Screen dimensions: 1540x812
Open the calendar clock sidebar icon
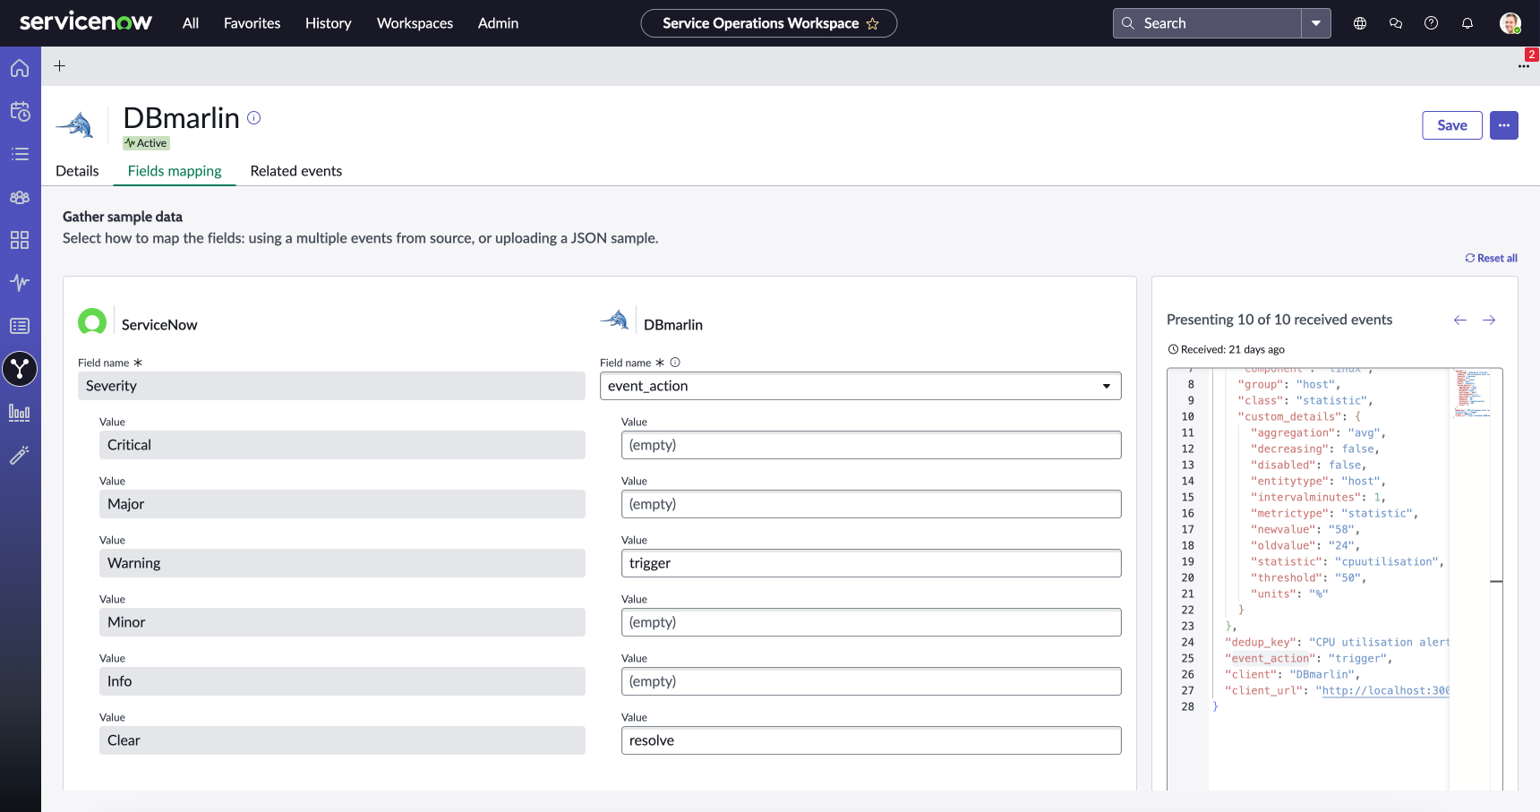(20, 111)
